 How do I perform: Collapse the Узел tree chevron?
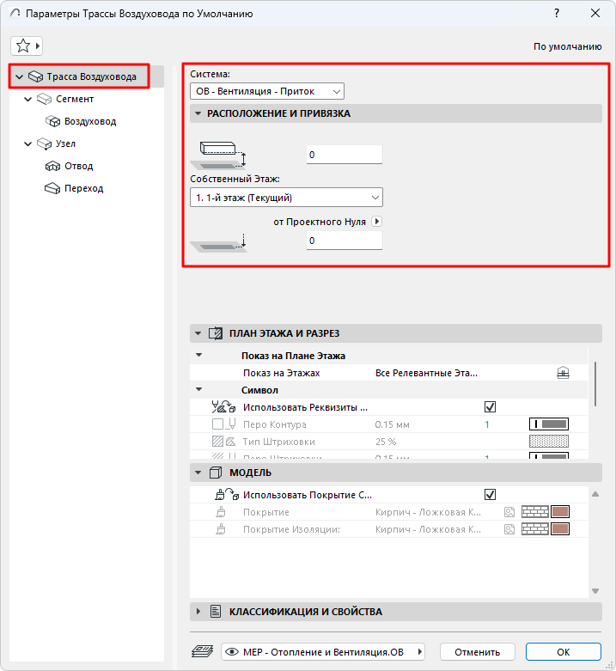(x=28, y=143)
